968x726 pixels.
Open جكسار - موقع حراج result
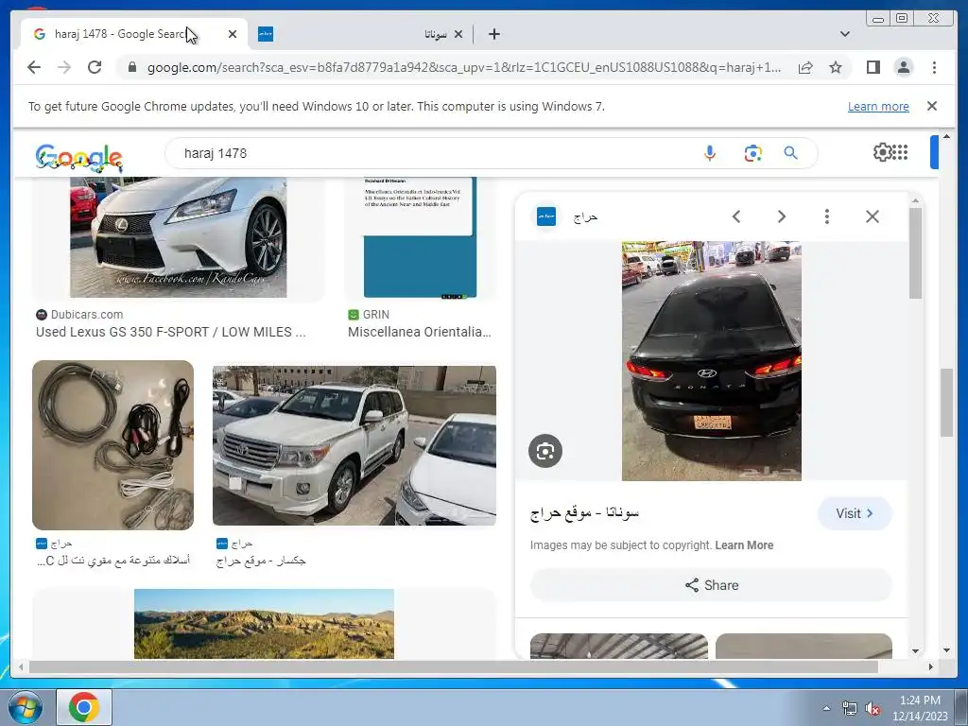(x=261, y=561)
